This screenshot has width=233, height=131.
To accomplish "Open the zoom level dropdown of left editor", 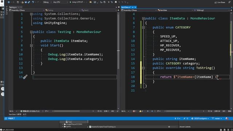I will (13, 111).
